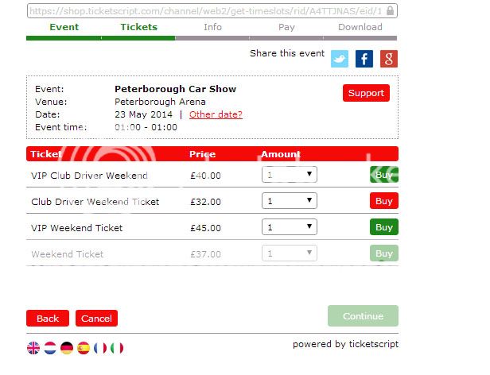Follow the Other date? link
490x375 pixels.
pyautogui.click(x=216, y=114)
